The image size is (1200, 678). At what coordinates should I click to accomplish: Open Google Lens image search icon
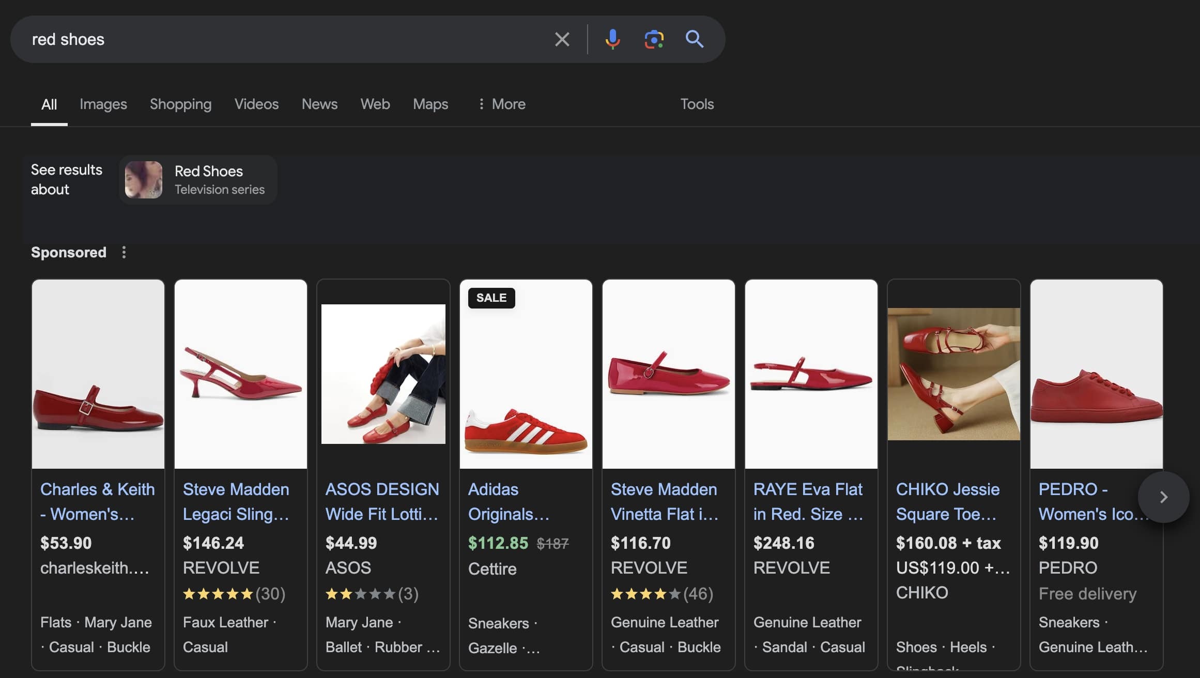click(654, 39)
